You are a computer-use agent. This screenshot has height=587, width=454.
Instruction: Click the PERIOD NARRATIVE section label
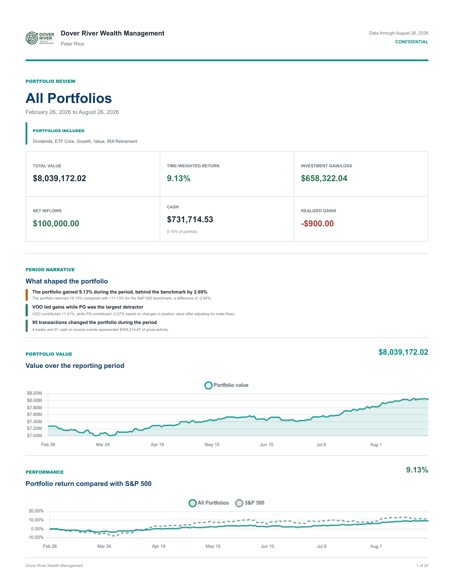[50, 270]
